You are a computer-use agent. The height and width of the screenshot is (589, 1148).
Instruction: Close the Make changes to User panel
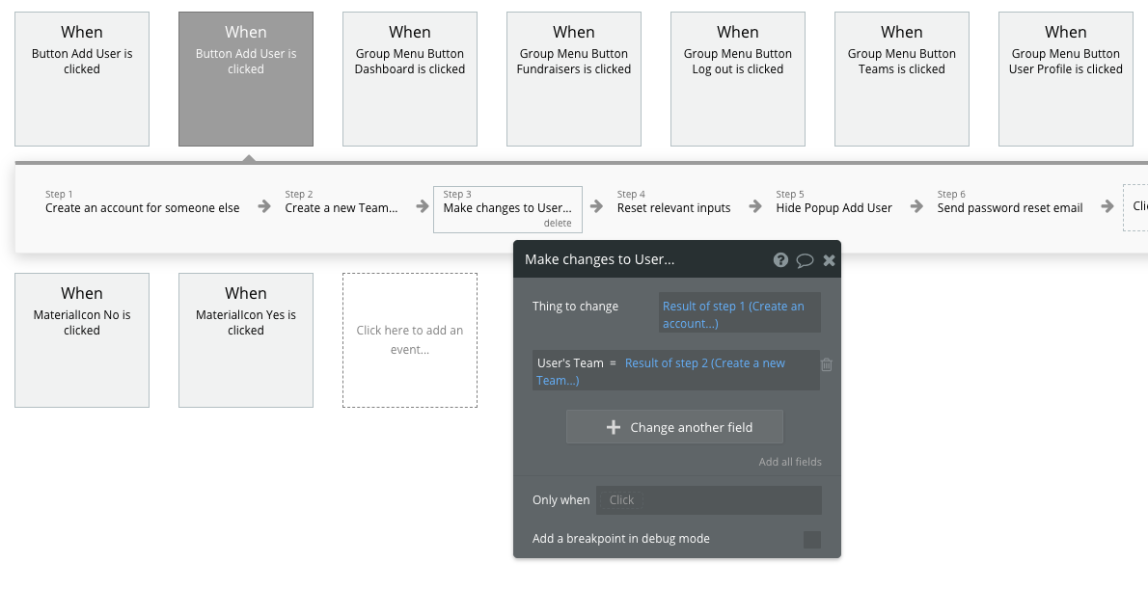pyautogui.click(x=829, y=259)
